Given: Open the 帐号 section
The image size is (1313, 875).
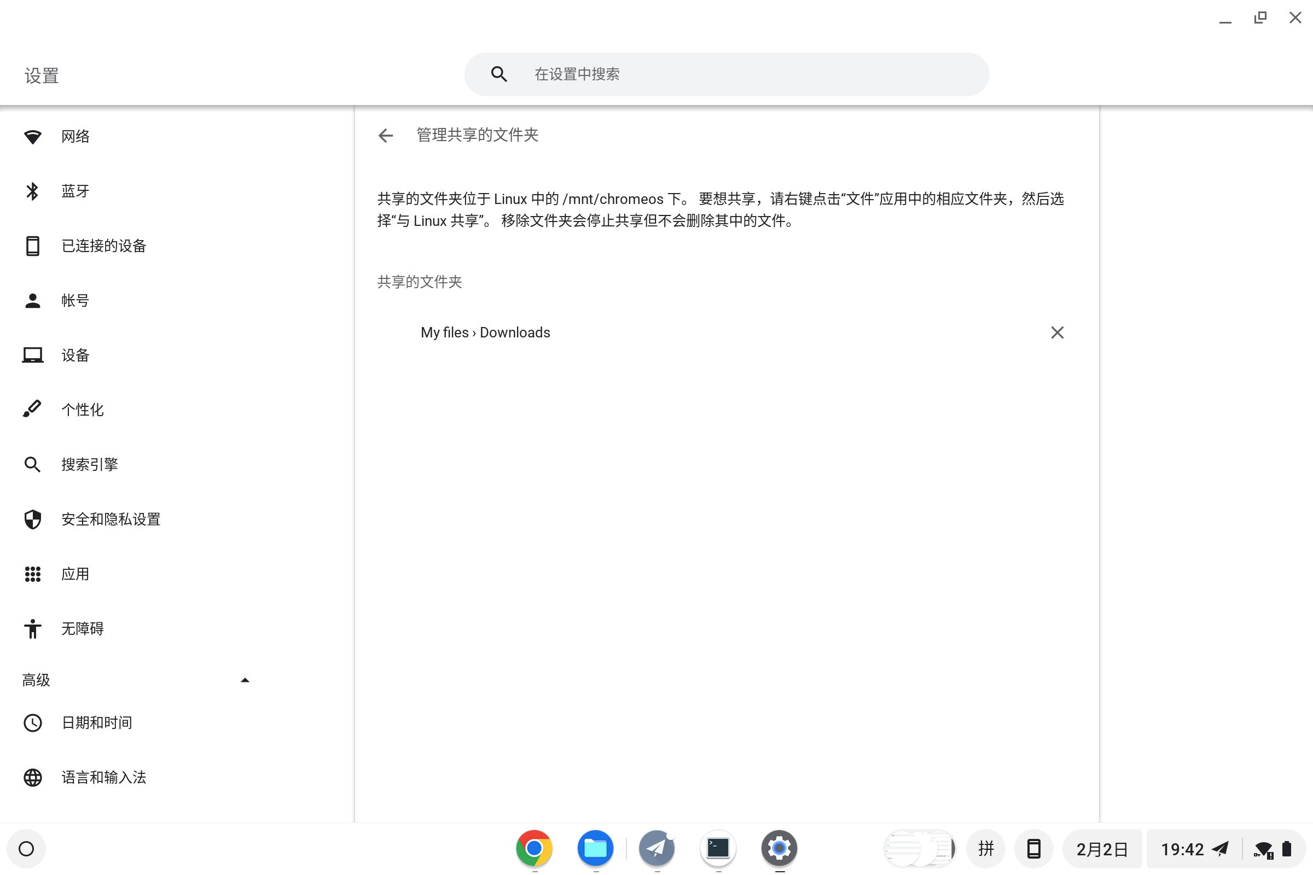Looking at the screenshot, I should (75, 300).
